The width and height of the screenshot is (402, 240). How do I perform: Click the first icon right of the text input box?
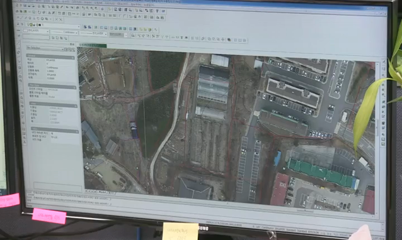coord(53,38)
